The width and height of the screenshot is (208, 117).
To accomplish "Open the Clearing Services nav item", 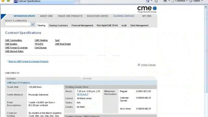I will (x=123, y=16).
